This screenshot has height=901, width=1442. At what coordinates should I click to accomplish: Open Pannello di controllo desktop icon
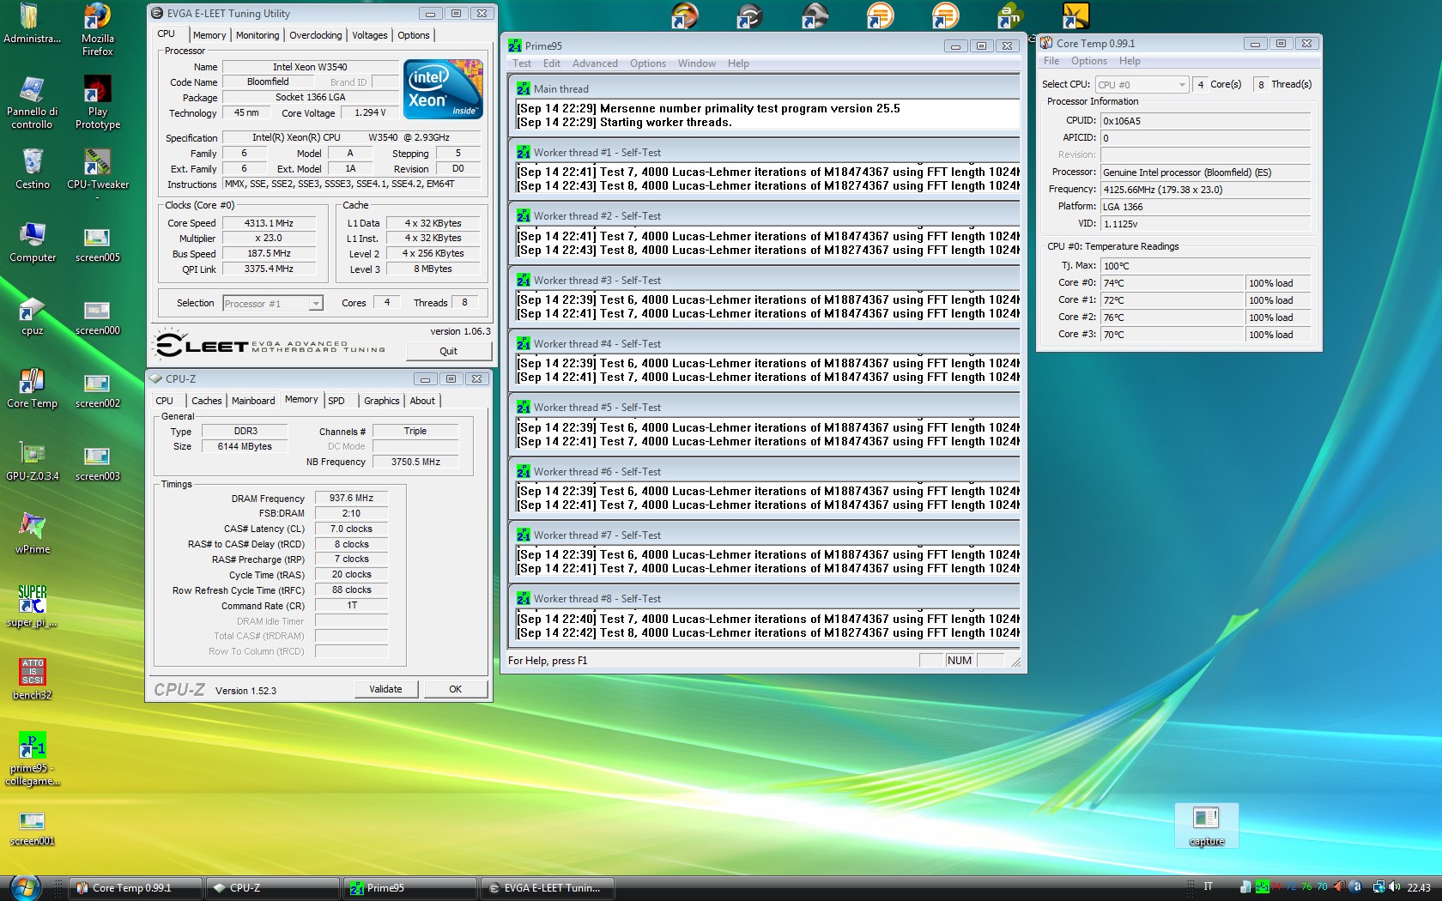[32, 103]
